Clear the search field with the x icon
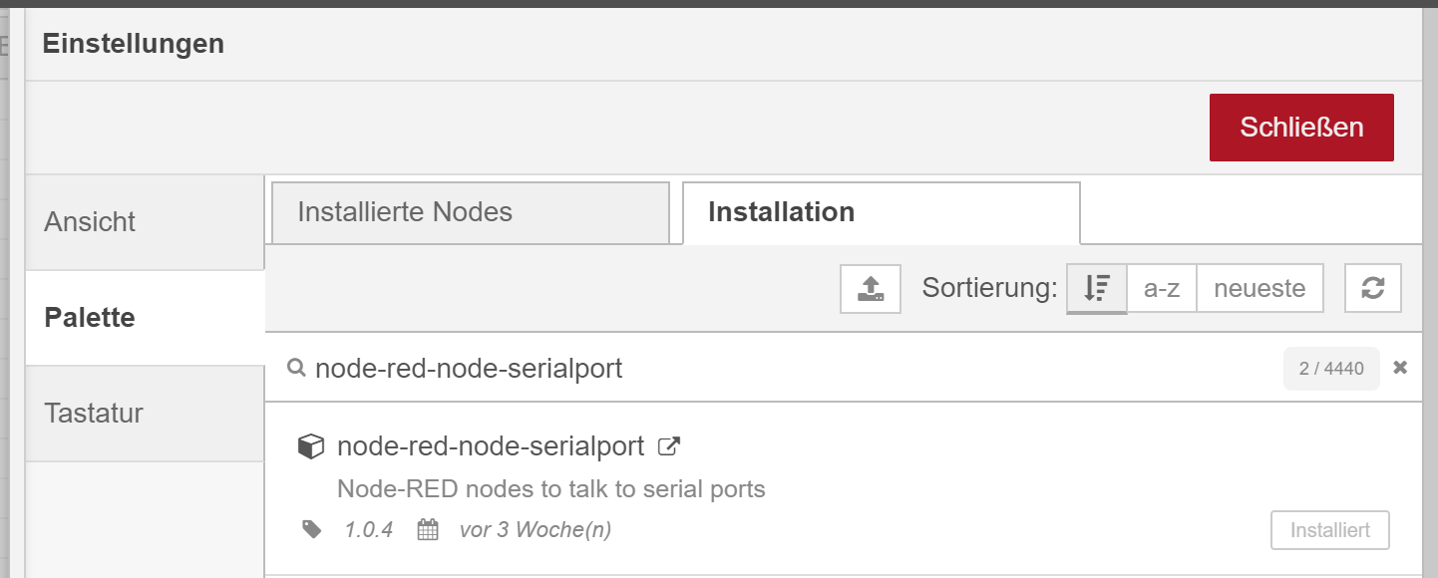This screenshot has width=1438, height=578. pos(1400,368)
